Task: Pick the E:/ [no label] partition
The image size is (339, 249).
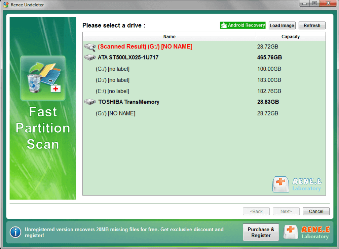Action: point(113,91)
